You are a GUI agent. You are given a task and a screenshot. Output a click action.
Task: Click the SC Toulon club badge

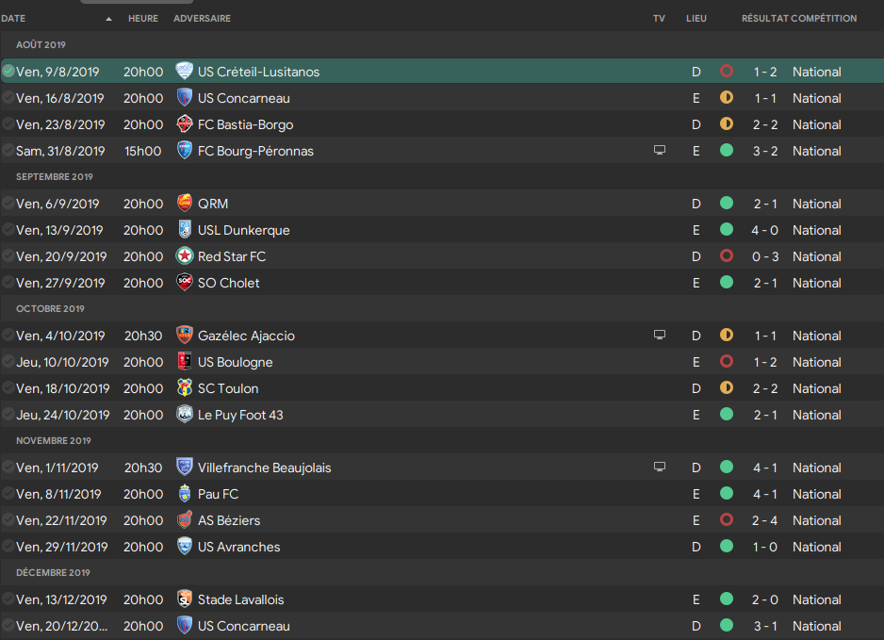click(185, 388)
